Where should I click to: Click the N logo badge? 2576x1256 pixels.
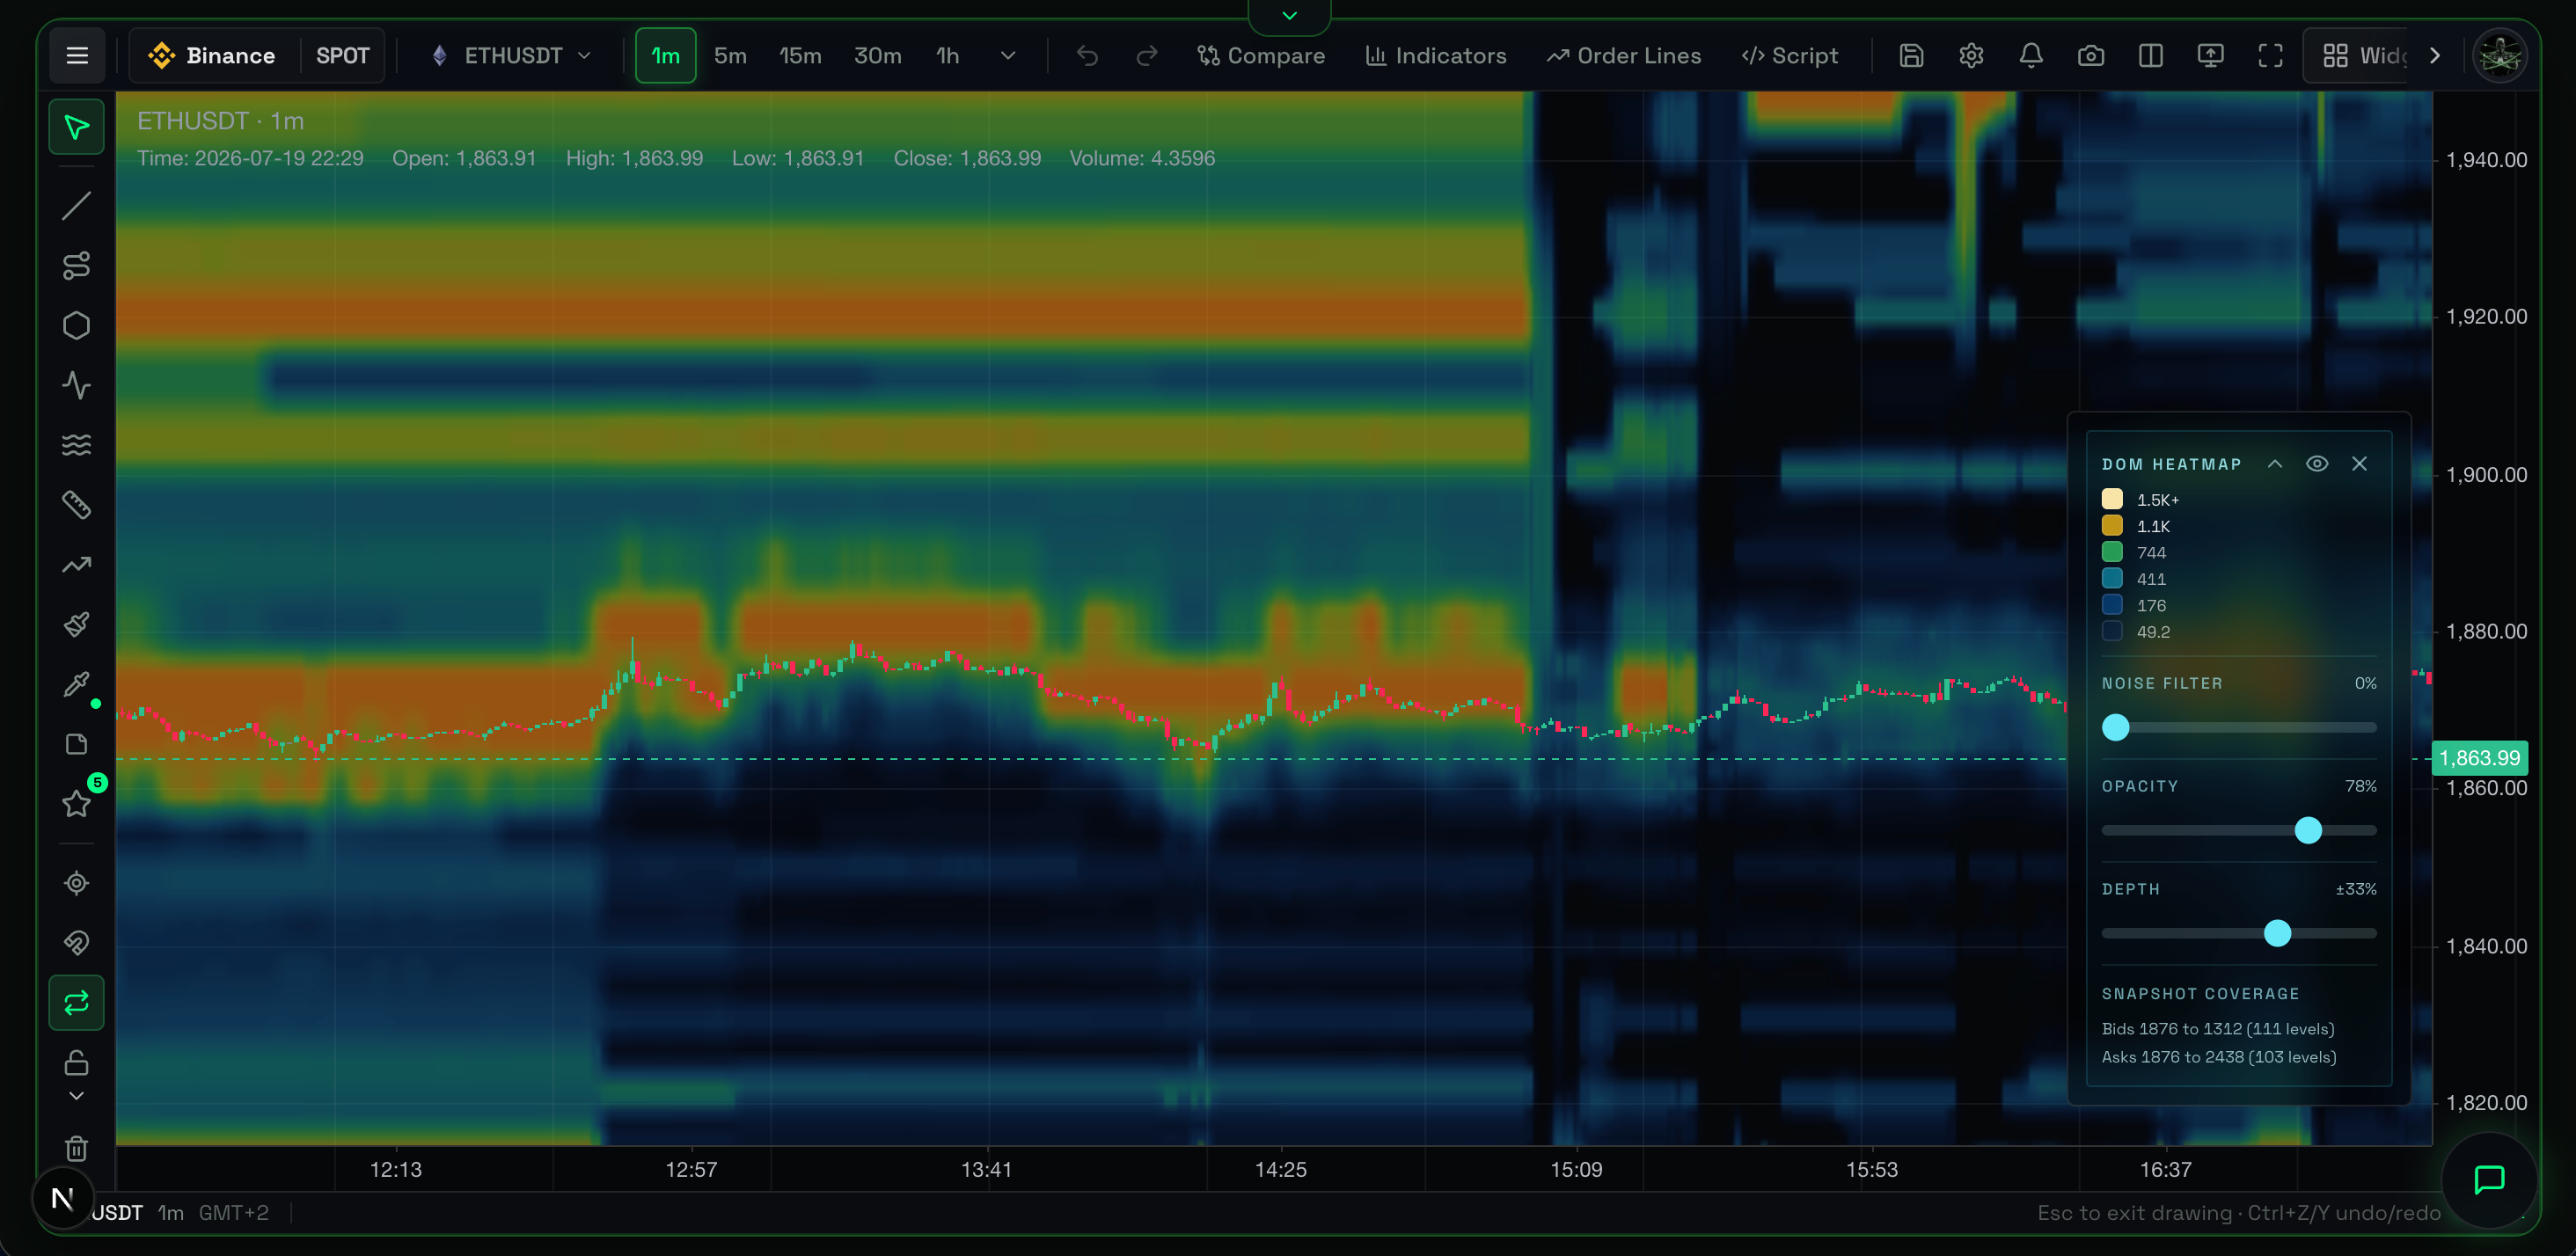[62, 1198]
